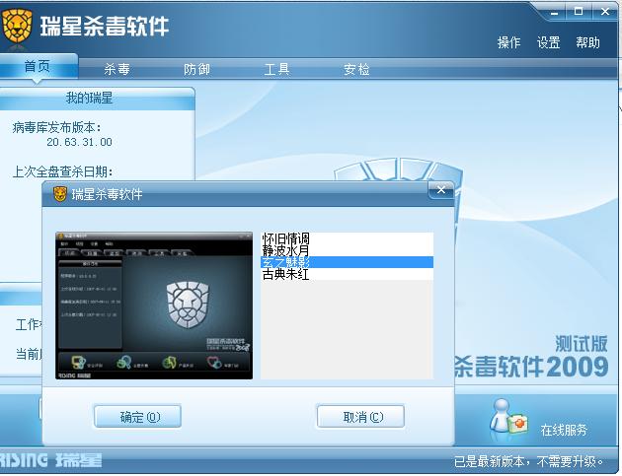Click the 上次全盘查杀日期 label
Viewport: 622px width, 476px height.
point(62,171)
